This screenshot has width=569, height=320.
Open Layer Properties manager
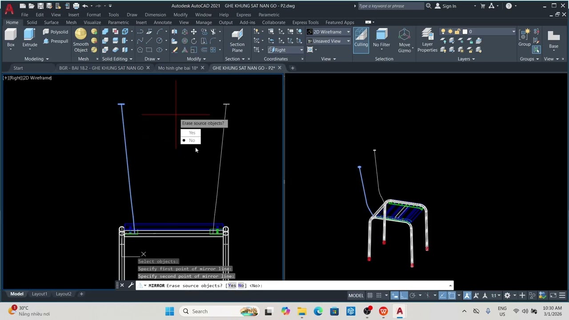pyautogui.click(x=427, y=40)
